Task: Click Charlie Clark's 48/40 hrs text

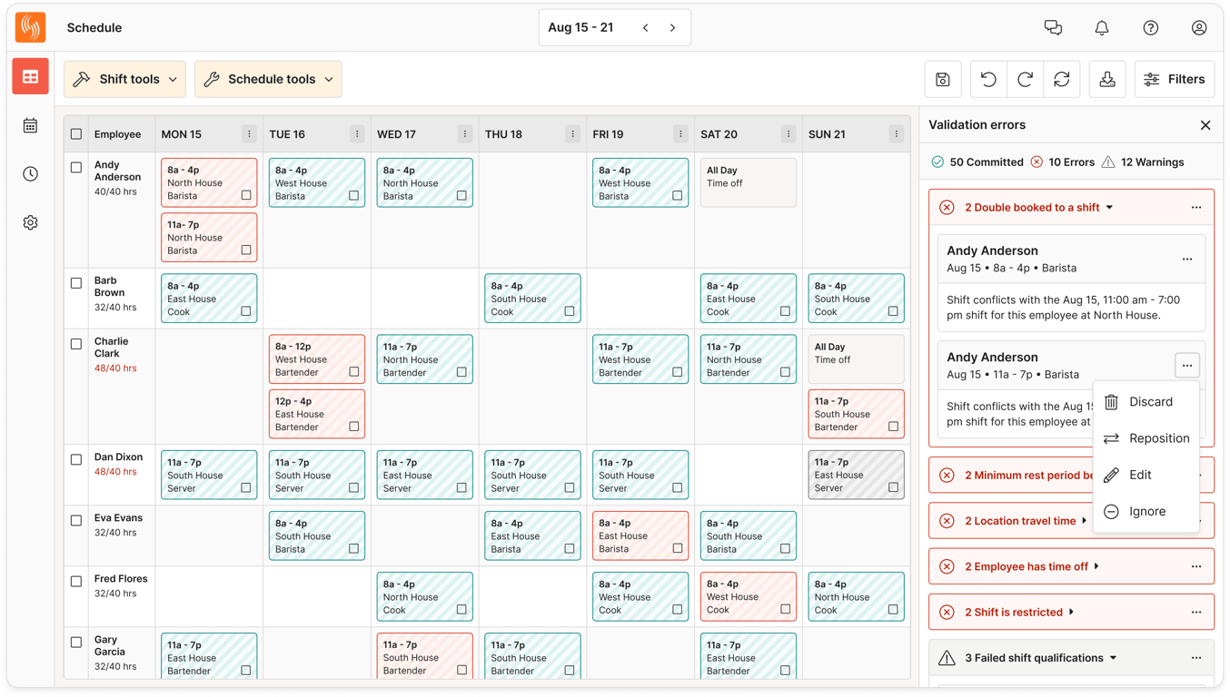Action: [x=115, y=368]
